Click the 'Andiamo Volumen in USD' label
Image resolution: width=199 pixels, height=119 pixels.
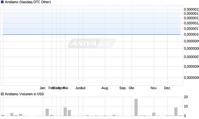pyautogui.click(x=24, y=94)
